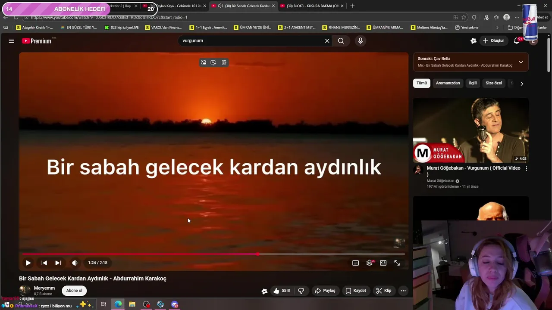Open options for the Vurgunum video
This screenshot has width=552, height=310.
coord(526,168)
